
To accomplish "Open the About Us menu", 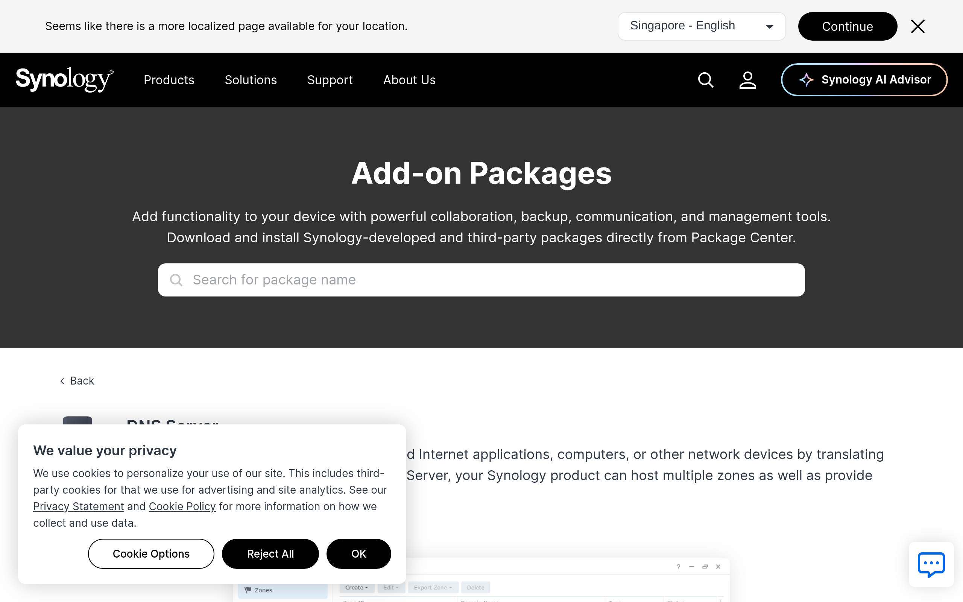I will point(409,80).
